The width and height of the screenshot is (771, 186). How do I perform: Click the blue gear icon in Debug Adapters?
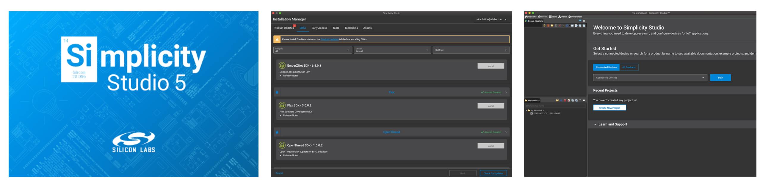tap(567, 26)
